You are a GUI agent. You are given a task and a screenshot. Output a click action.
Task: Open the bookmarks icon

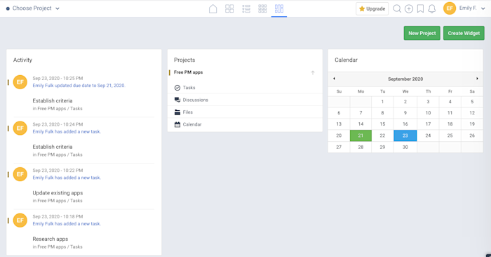(x=420, y=8)
